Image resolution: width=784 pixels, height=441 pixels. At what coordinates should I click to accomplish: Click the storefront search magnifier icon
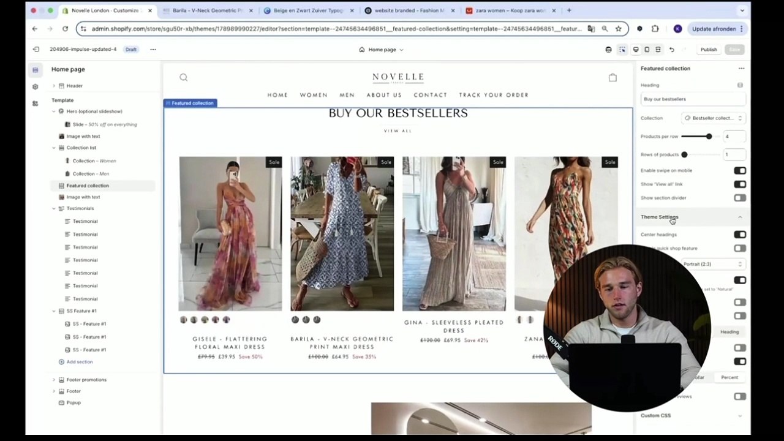pos(183,77)
